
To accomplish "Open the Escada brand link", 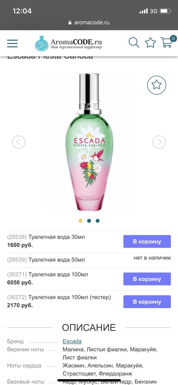I will click(72, 341).
